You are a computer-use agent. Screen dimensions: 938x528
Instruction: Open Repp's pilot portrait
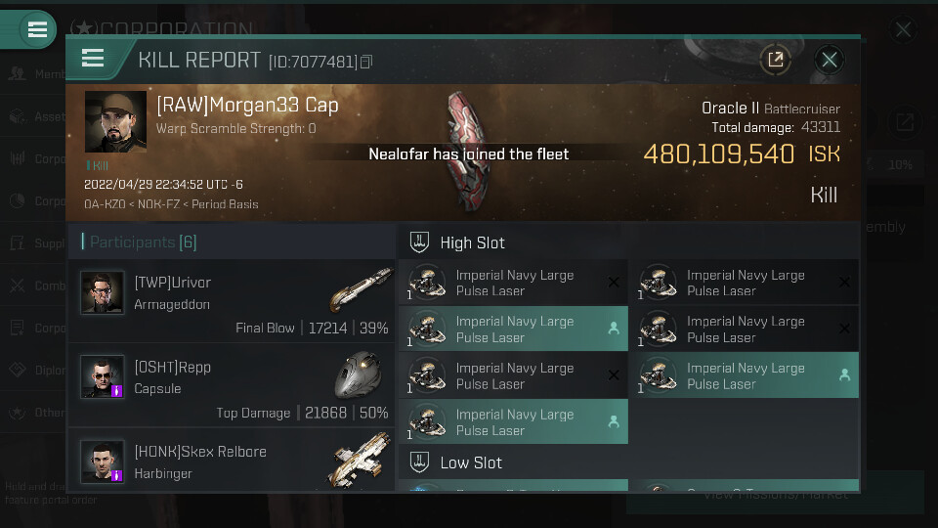102,377
